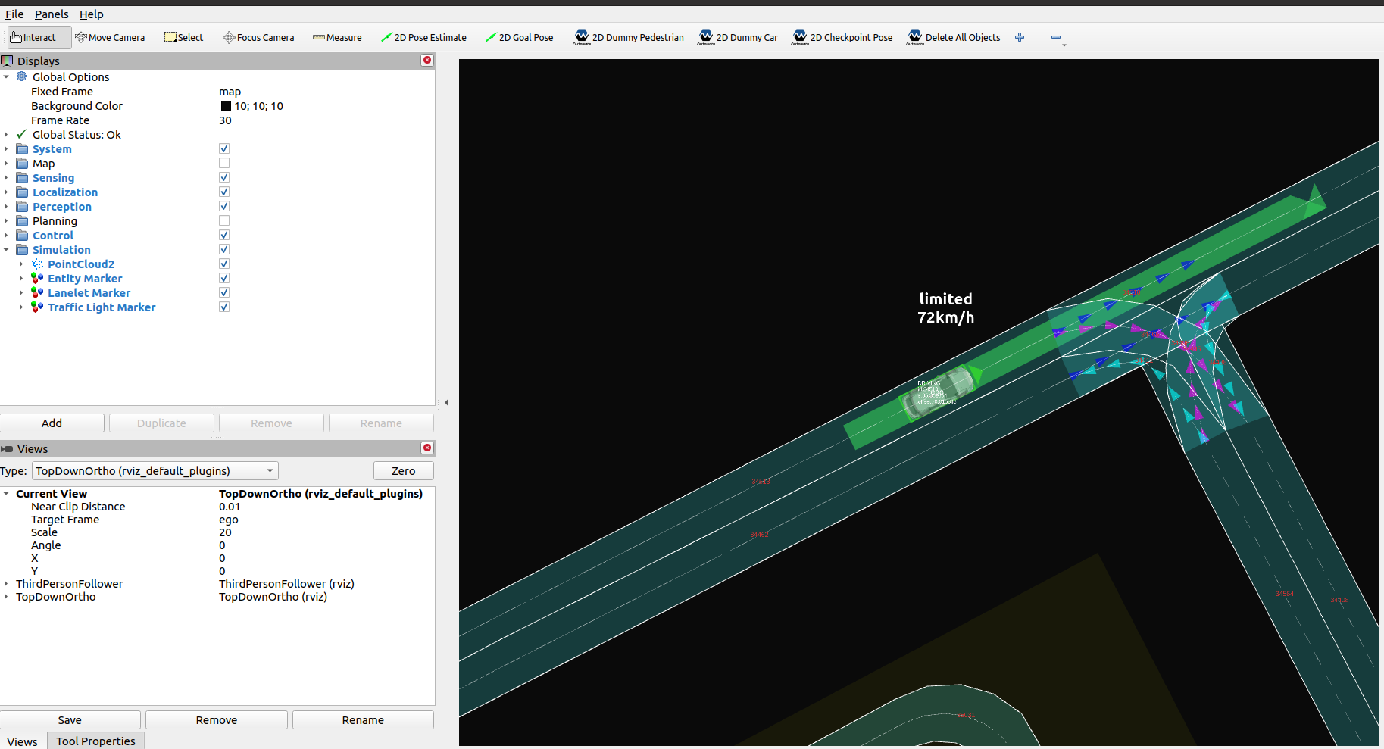Enable the Planning display checkbox

coord(223,220)
